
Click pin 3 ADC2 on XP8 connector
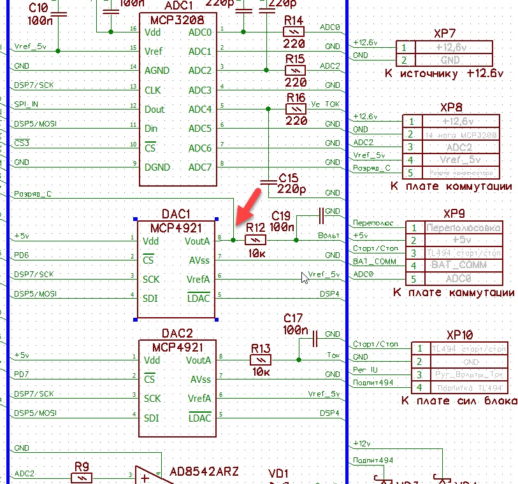452,146
